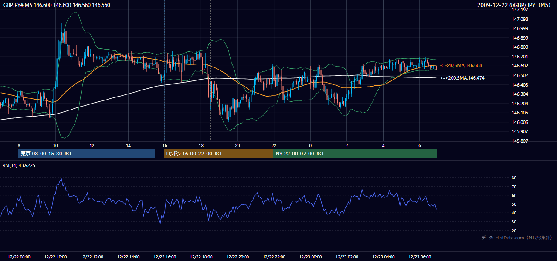Viewport: 557px width, 261px height.
Task: Click RSI scale value 70
Action: (514, 187)
